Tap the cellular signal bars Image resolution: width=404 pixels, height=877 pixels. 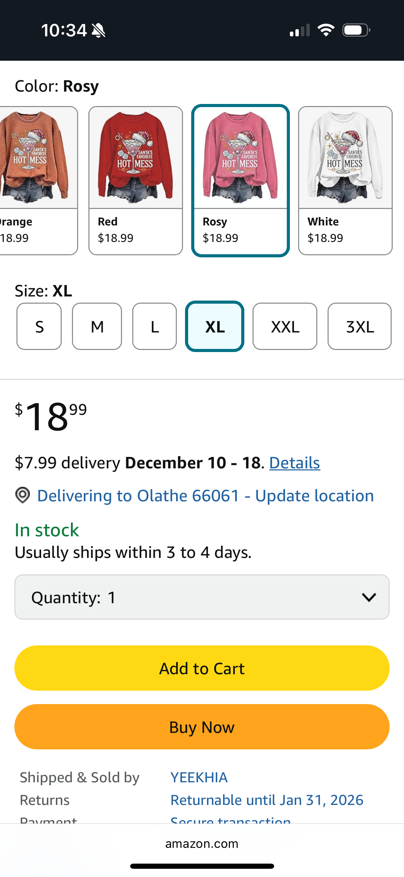click(x=299, y=30)
